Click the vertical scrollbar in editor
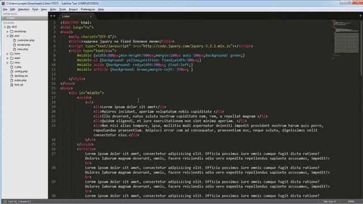Screen dimensions: 363x204 click(x=361, y=48)
